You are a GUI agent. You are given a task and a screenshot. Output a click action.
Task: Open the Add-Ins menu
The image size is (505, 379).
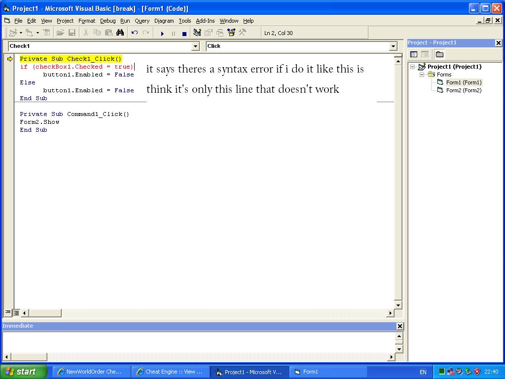205,21
